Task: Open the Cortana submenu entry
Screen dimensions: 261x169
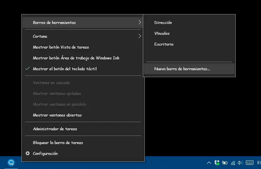Action: pos(83,36)
